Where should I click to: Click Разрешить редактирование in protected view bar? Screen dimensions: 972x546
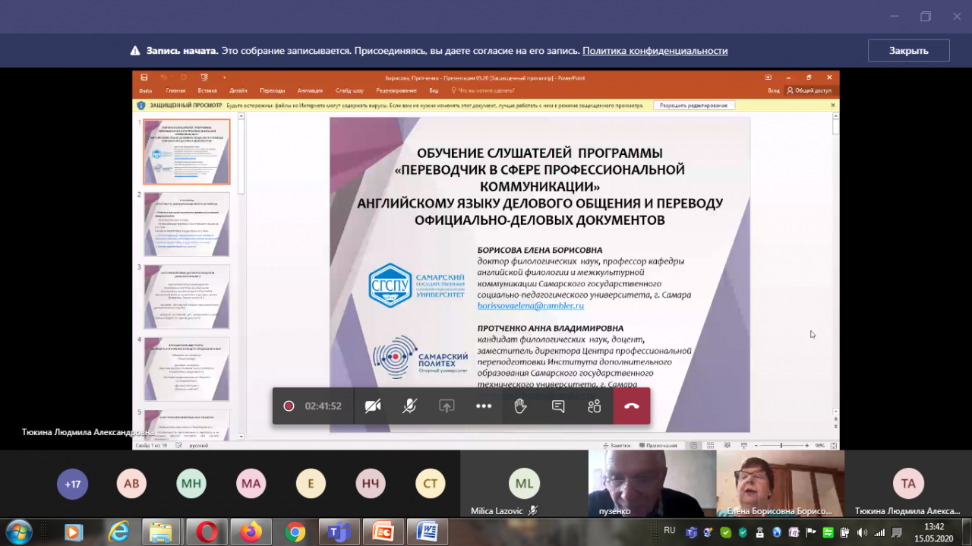[x=693, y=106]
